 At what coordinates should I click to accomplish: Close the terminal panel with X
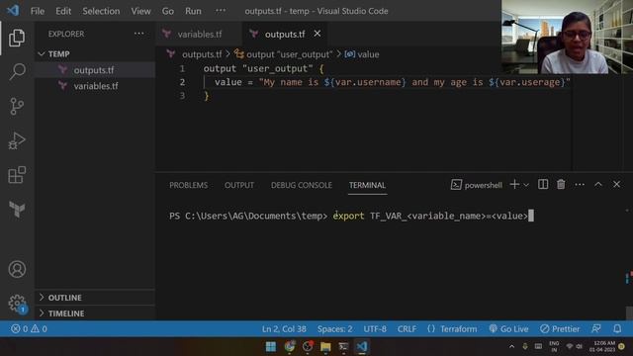point(616,185)
